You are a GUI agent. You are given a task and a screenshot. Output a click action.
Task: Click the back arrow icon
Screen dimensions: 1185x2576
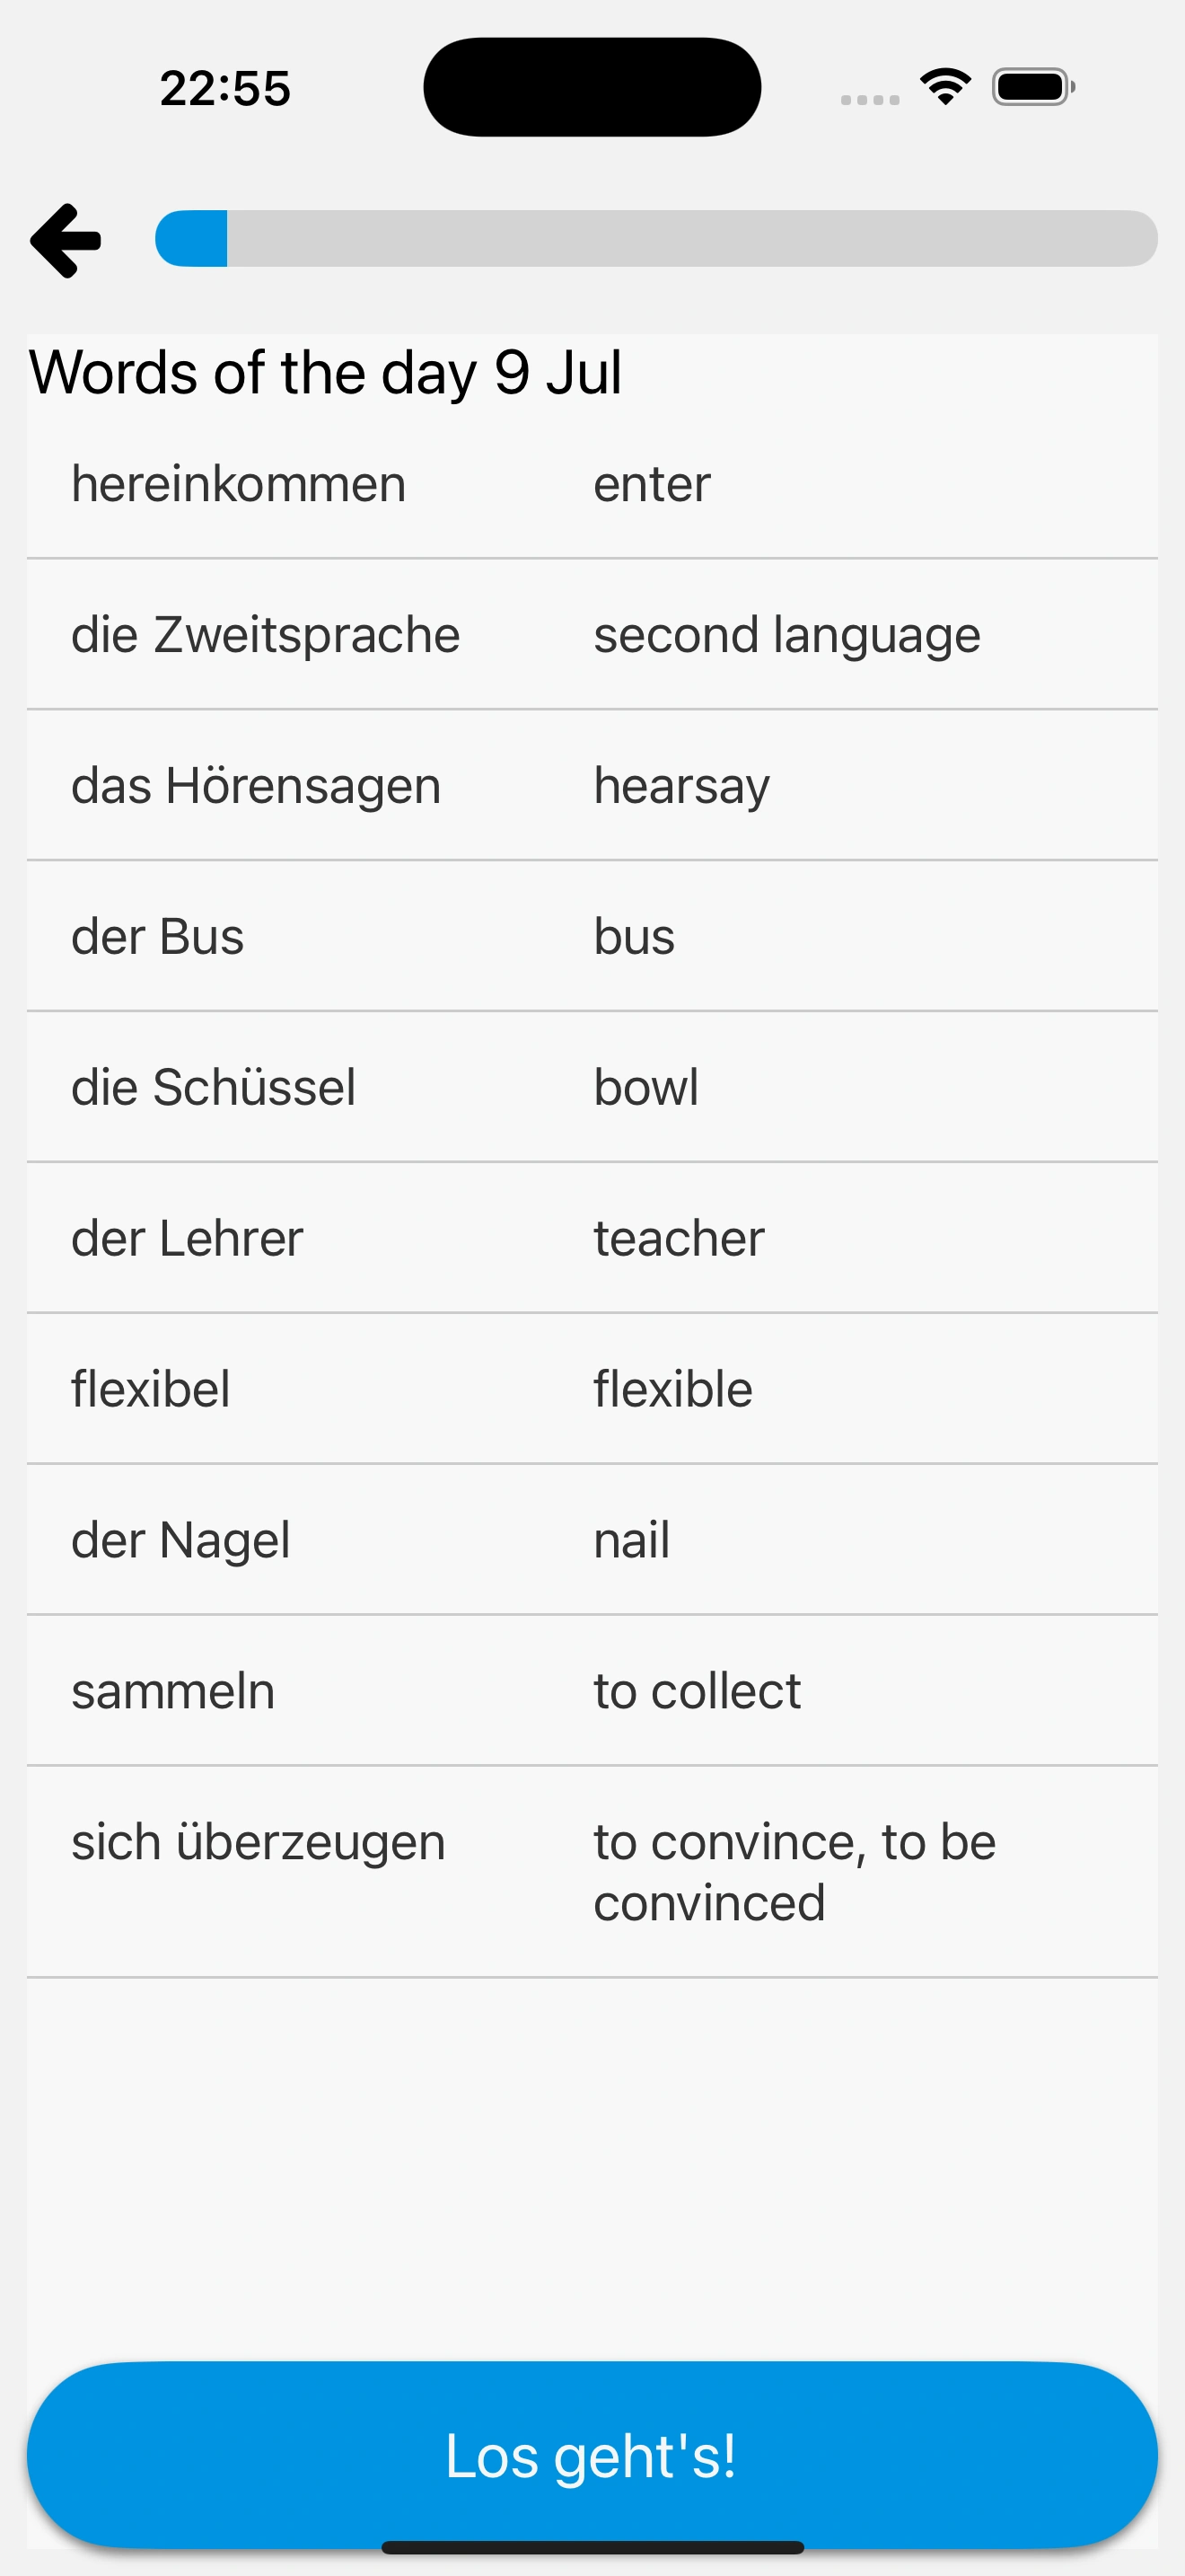(x=64, y=239)
